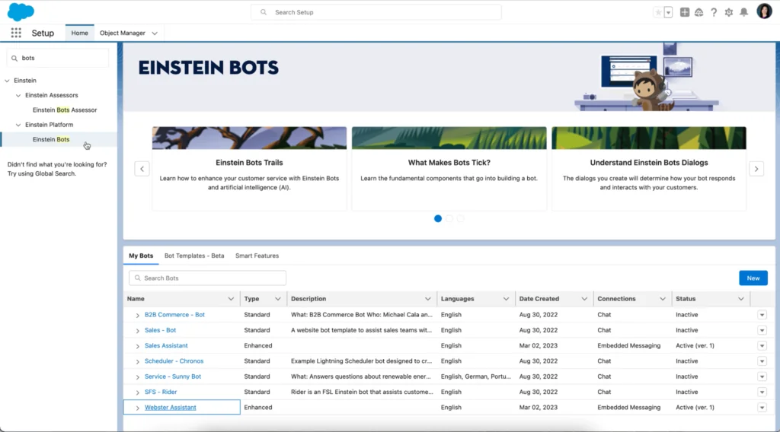Expand the Scheduler - Chronos row

138,361
